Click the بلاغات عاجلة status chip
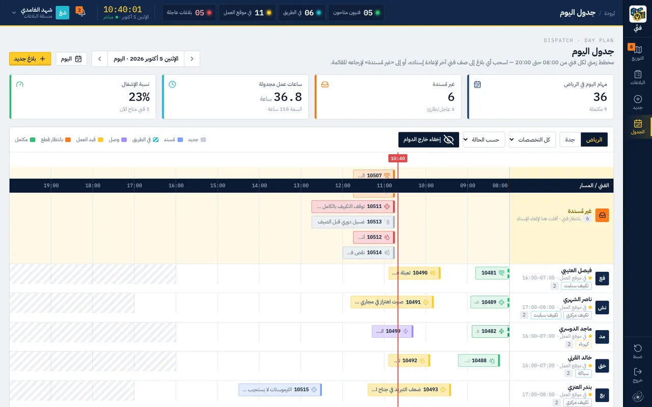Viewport: 652px width, 407px height. click(189, 13)
